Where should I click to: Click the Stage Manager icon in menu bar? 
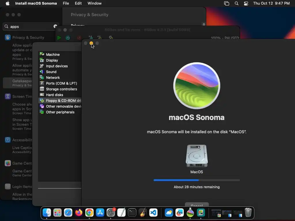(x=226, y=3)
